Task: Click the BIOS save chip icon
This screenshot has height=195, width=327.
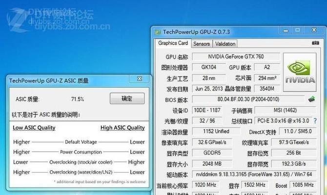Action: (x=311, y=99)
